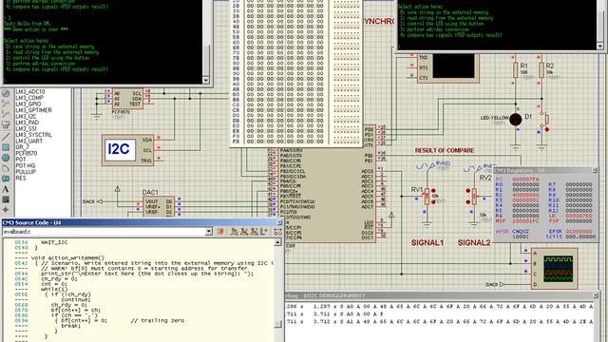Click the LED-YELLOW D1 component
Viewport: 608px width, 342px height.
click(515, 120)
